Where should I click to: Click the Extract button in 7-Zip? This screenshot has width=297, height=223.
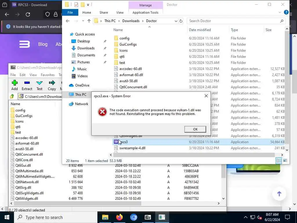27,85
